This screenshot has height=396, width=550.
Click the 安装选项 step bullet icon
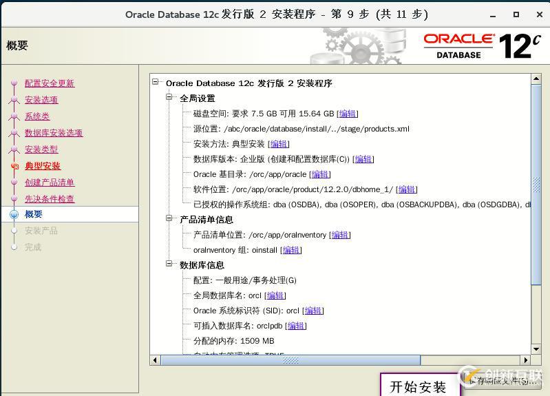click(x=14, y=99)
